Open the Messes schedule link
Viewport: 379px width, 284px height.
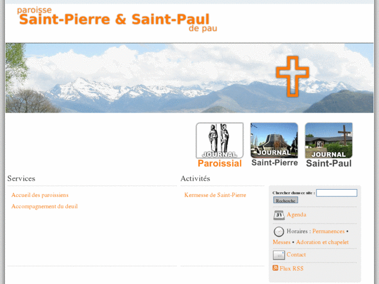tap(282, 242)
